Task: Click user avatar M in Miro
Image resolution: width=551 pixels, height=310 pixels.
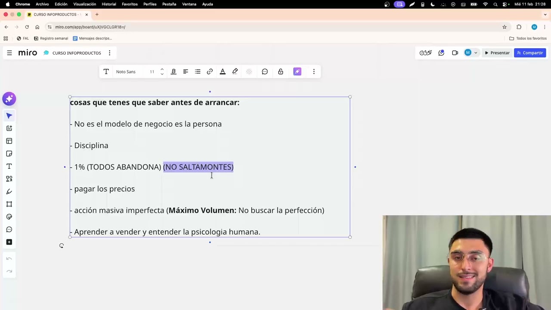Action: coord(468,53)
